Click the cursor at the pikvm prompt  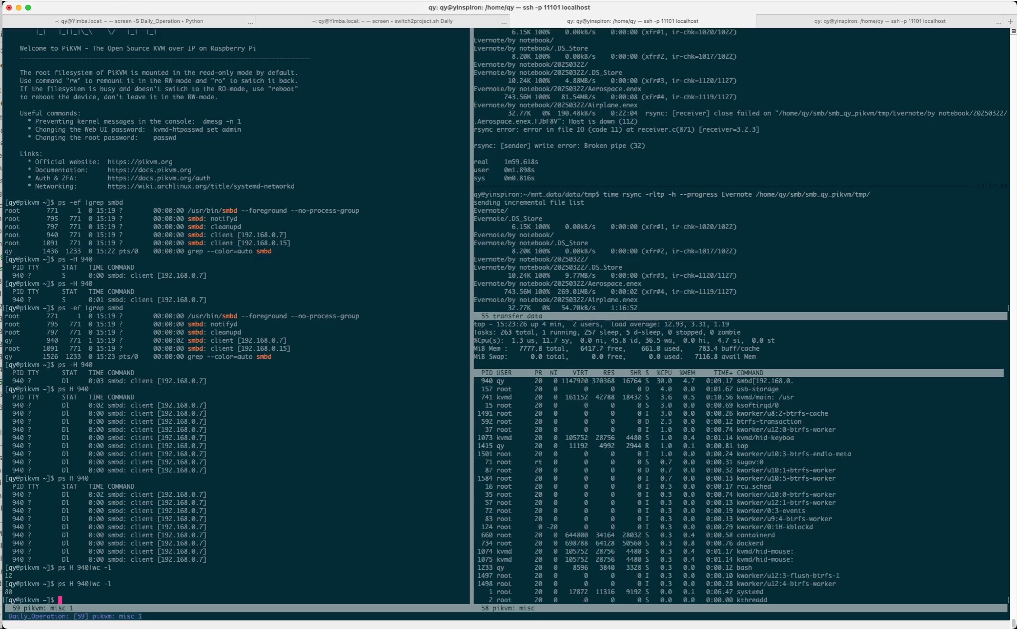[60, 600]
